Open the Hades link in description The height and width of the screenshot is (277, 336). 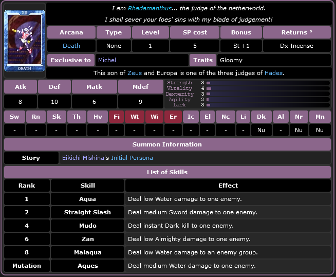tap(273, 73)
